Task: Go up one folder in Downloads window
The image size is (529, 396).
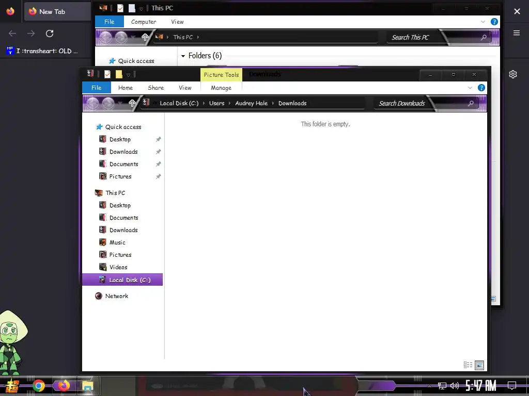Action: (x=132, y=103)
